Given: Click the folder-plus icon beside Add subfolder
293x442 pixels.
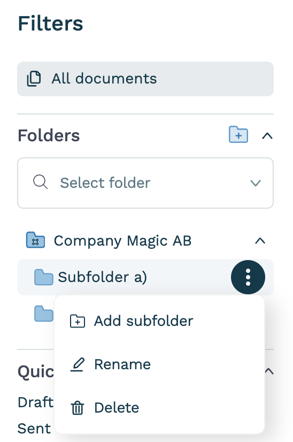Looking at the screenshot, I should 77,321.
